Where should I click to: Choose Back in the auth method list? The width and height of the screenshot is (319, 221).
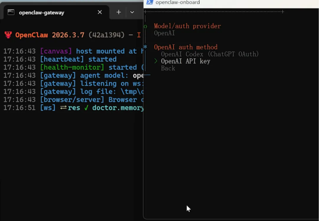tap(168, 68)
